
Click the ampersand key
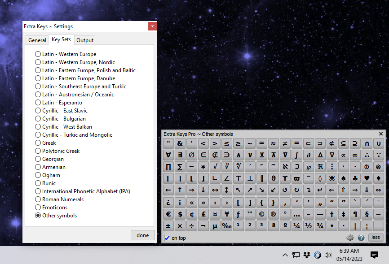pyautogui.click(x=180, y=143)
